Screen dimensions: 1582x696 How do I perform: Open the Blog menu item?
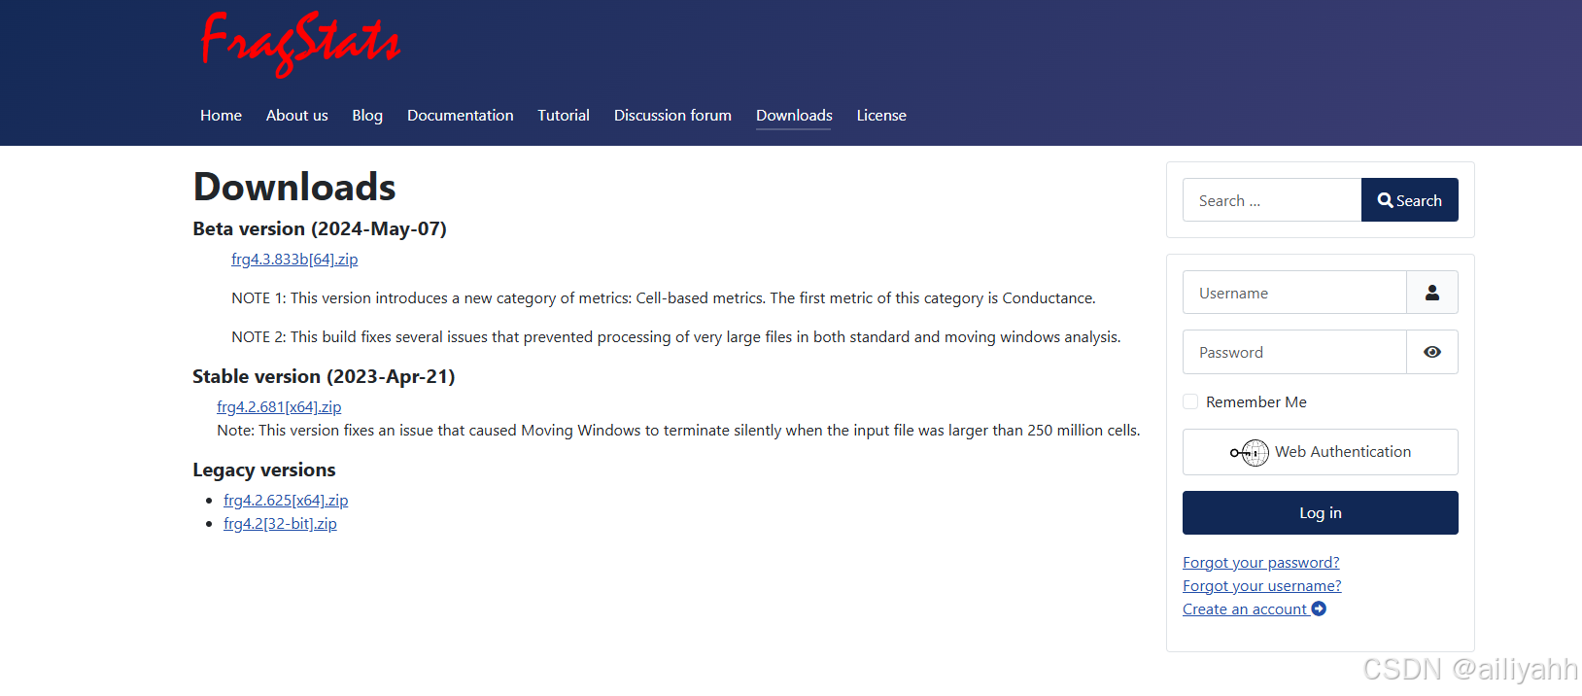tap(367, 115)
